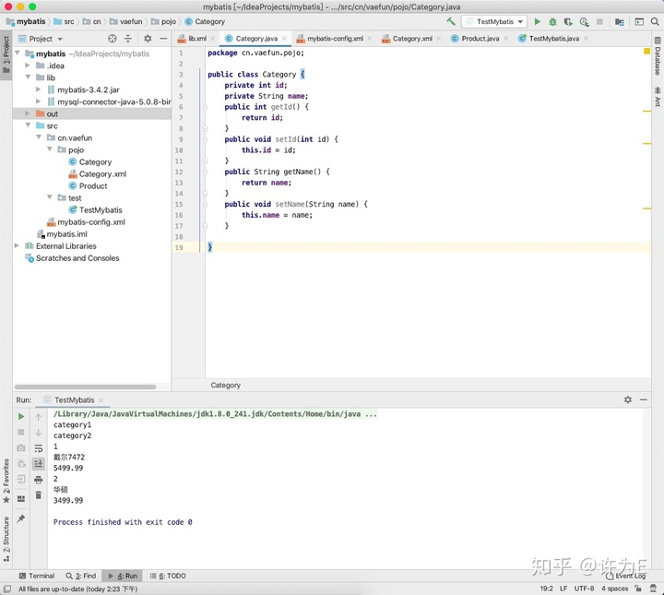Screen dimensions: 664x595
Task: Run with coverage icon in the top toolbar
Action: [568, 21]
